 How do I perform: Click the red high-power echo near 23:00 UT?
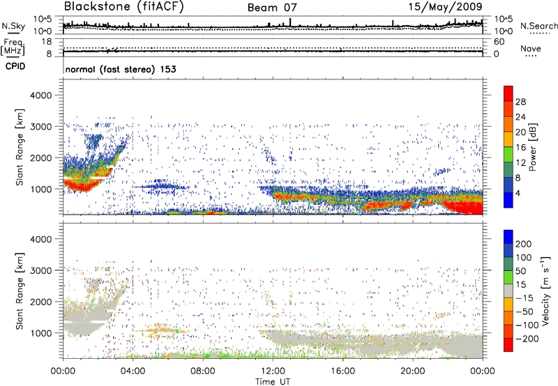click(466, 207)
